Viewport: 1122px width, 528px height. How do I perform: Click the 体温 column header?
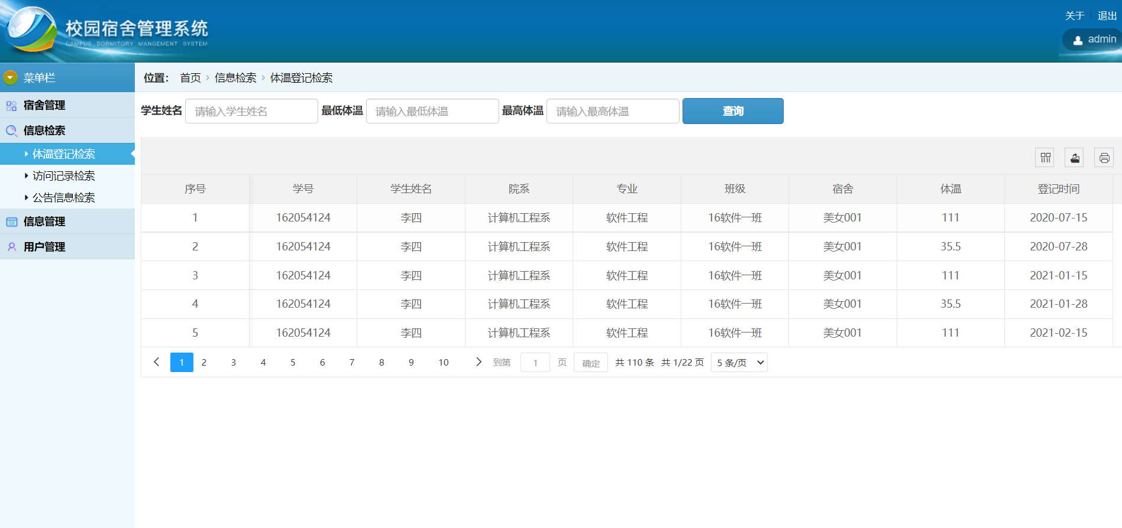click(950, 189)
